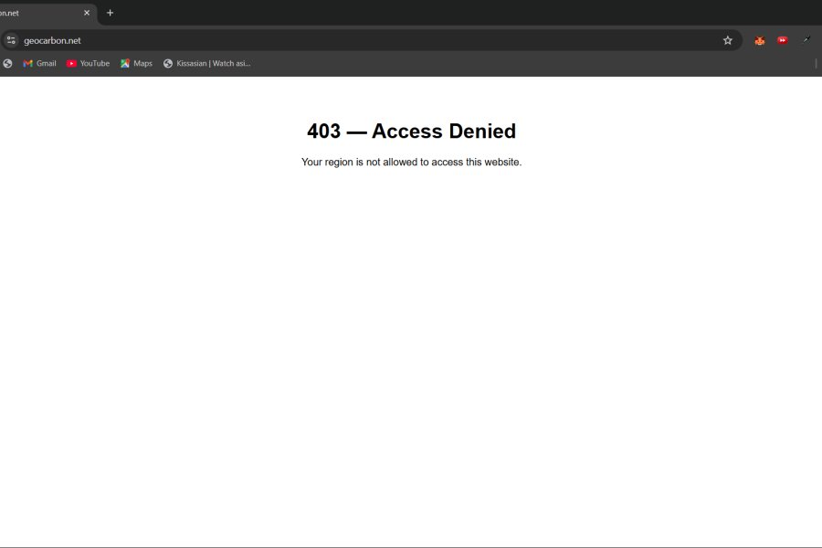
Task: Click the 403 Access Denied heading
Action: (x=411, y=132)
